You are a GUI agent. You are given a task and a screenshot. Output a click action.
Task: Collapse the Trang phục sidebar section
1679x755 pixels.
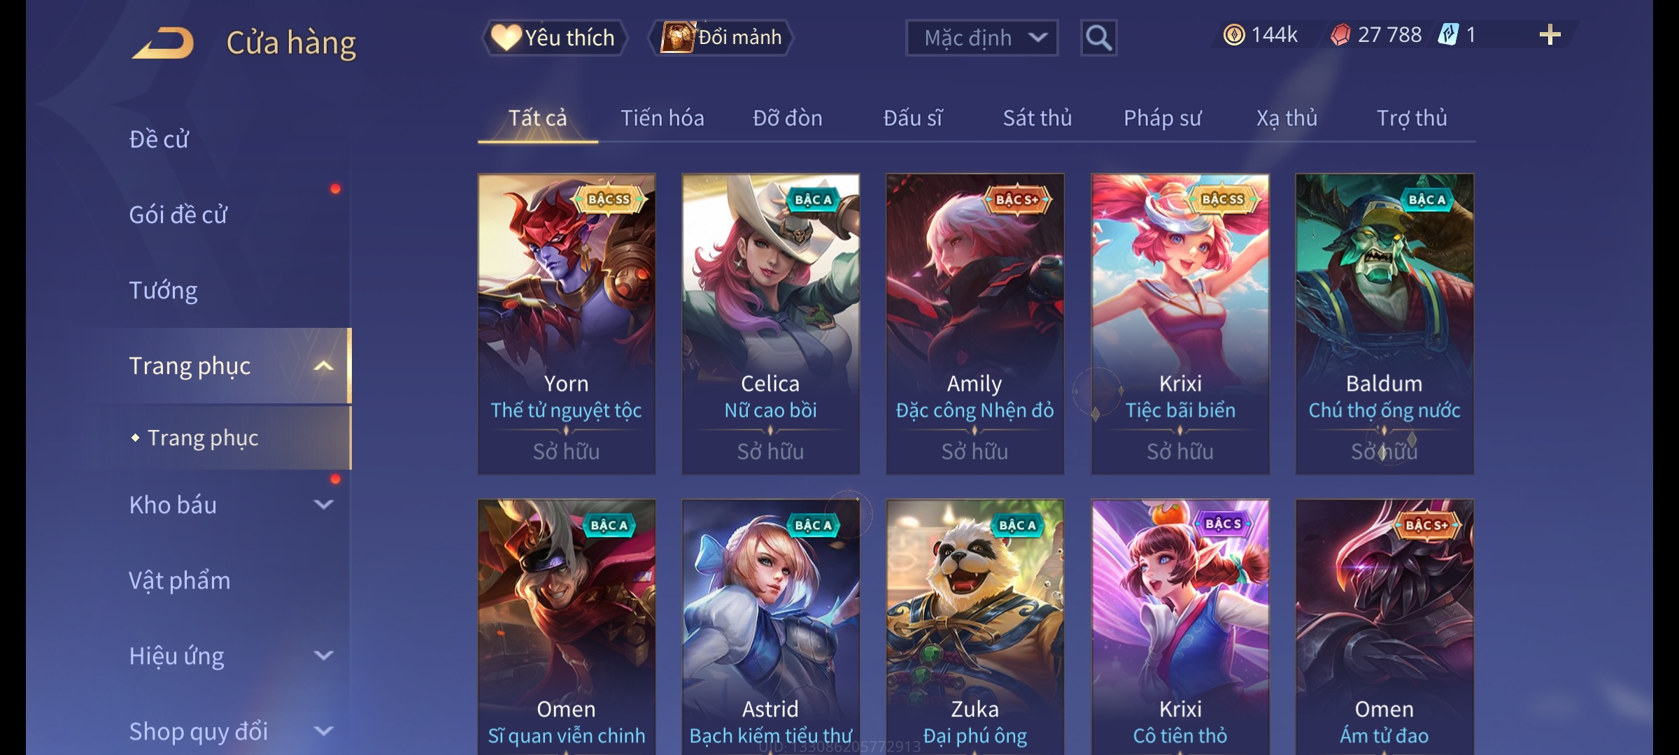pyautogui.click(x=323, y=366)
